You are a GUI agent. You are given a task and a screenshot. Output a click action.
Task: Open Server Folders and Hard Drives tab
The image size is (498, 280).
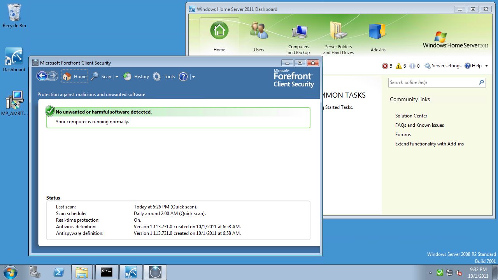coord(338,38)
